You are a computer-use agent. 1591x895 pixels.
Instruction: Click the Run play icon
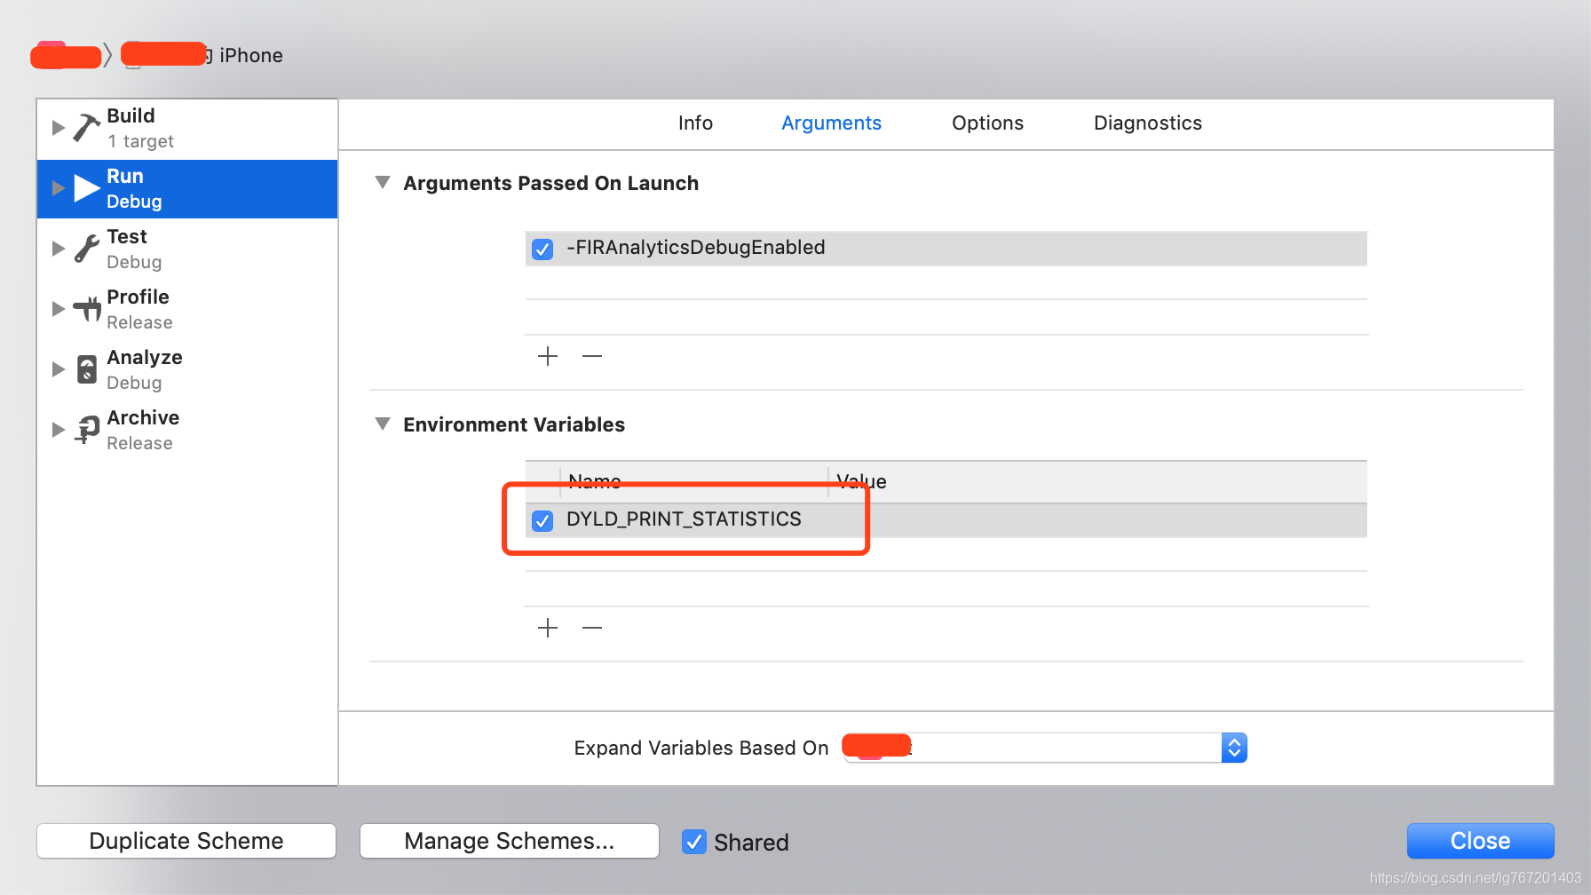86,188
